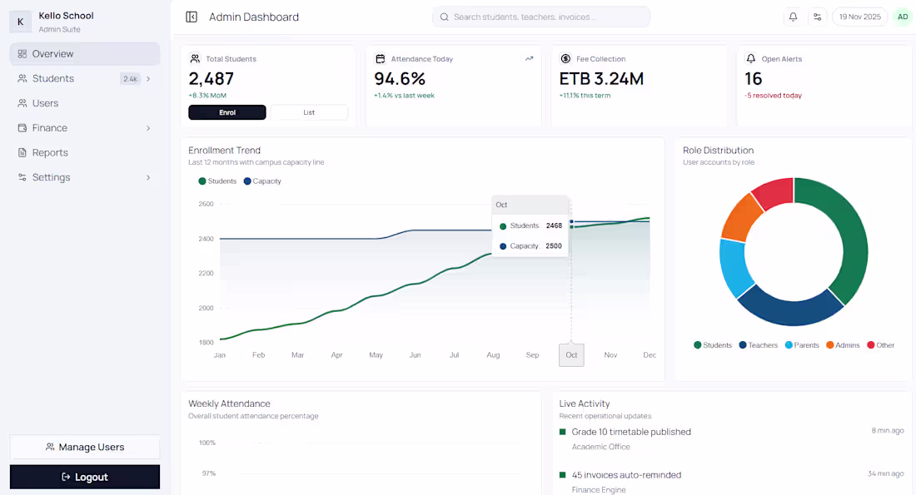Expand the Students sidebar submenu
916x495 pixels.
tap(148, 79)
